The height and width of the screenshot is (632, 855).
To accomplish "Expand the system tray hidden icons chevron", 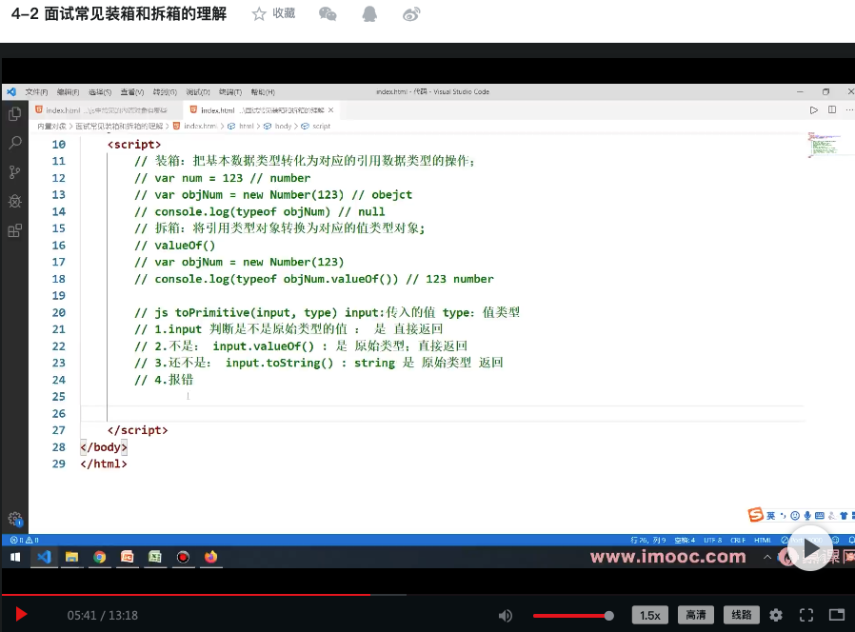I will tap(767, 557).
